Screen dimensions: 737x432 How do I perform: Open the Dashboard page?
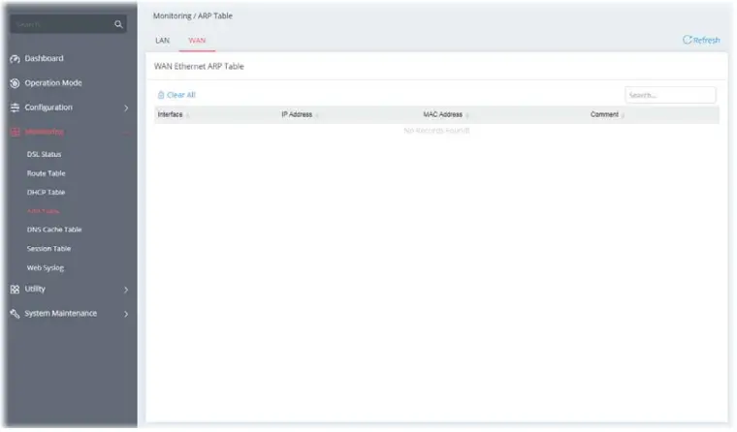point(44,58)
